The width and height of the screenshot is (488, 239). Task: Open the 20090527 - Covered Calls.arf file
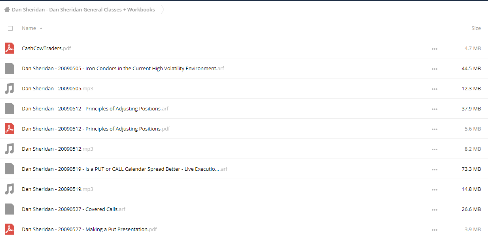74,209
